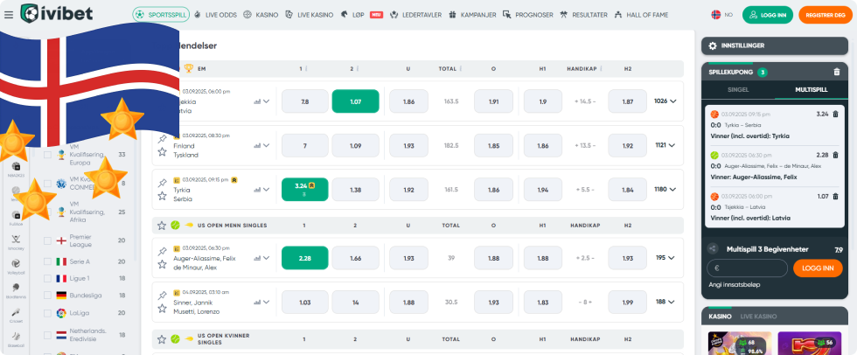Expand the 1026 additional markets chevron

coord(672,101)
